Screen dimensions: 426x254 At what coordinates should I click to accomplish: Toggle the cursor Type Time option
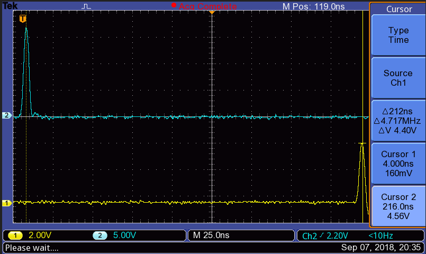(x=398, y=35)
